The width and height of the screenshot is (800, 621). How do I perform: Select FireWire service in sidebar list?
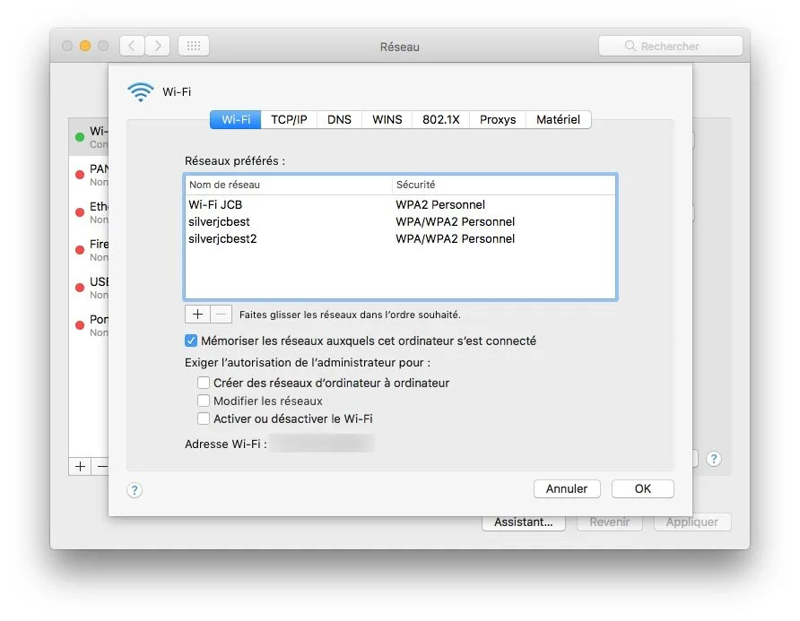tap(90, 250)
